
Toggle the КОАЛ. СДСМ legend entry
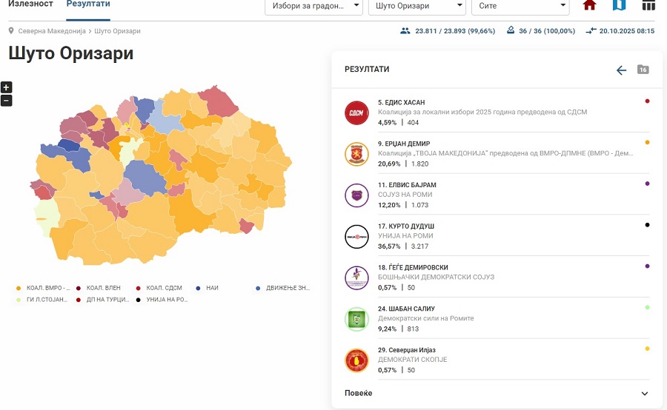[x=159, y=288]
